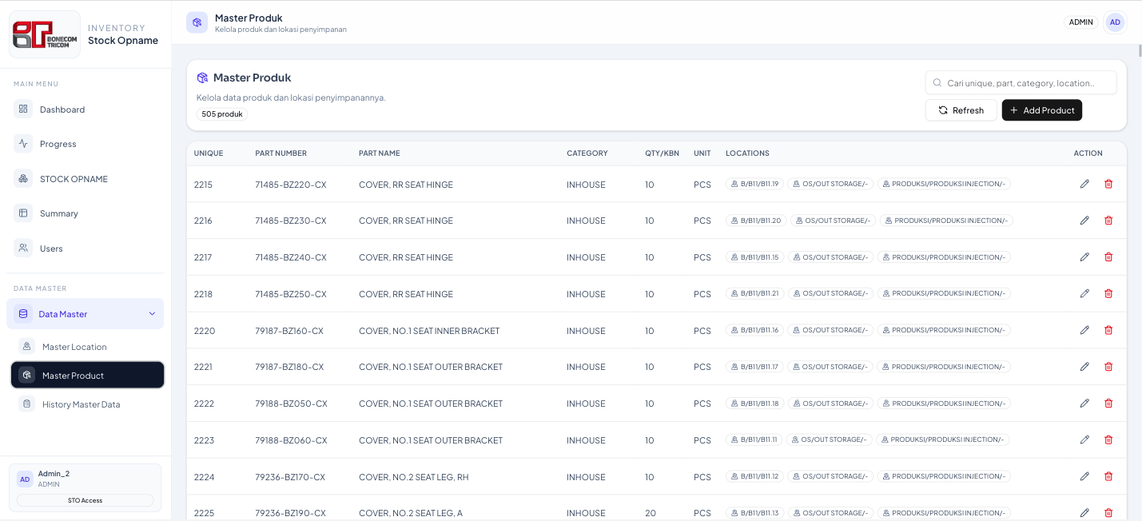Viewport: 1142px width, 521px height.
Task: Click part number 71485-BZ220-CX
Action: [x=291, y=185]
